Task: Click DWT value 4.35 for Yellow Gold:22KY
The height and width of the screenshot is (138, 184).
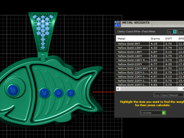Action: (x=169, y=64)
